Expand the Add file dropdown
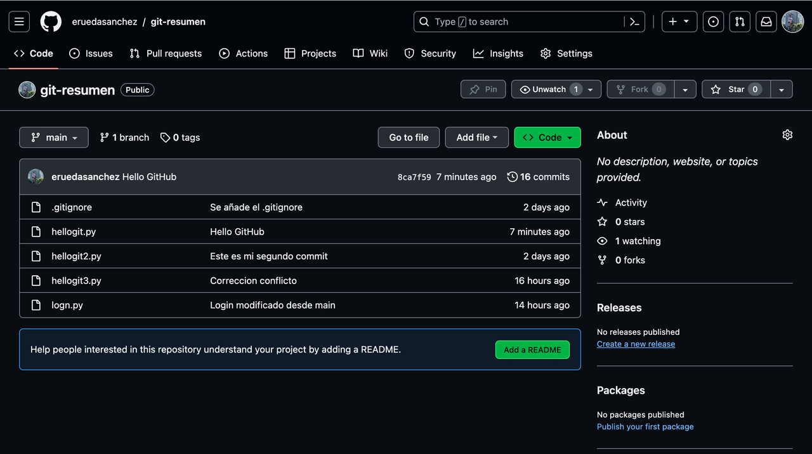 click(x=477, y=138)
